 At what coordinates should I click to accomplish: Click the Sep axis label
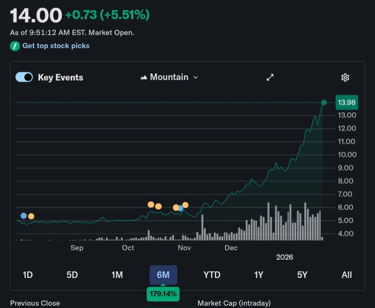pyautogui.click(x=77, y=248)
